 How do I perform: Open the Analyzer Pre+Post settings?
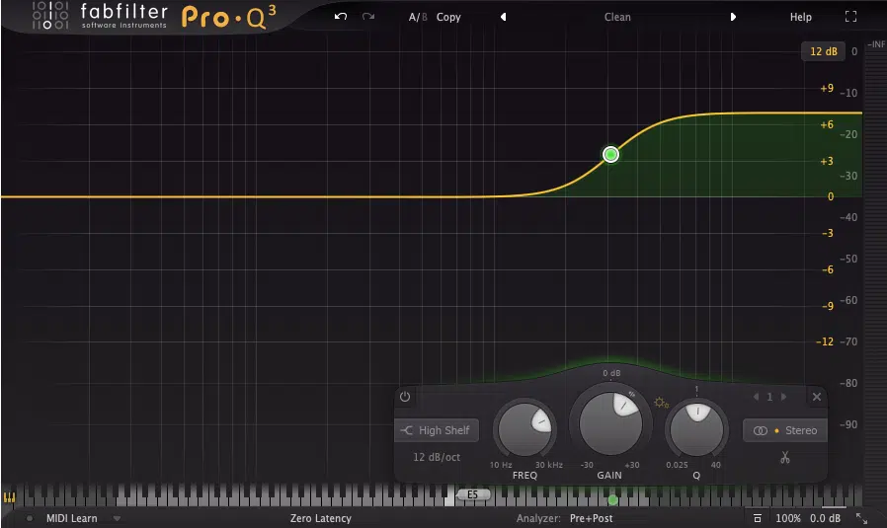coord(591,518)
